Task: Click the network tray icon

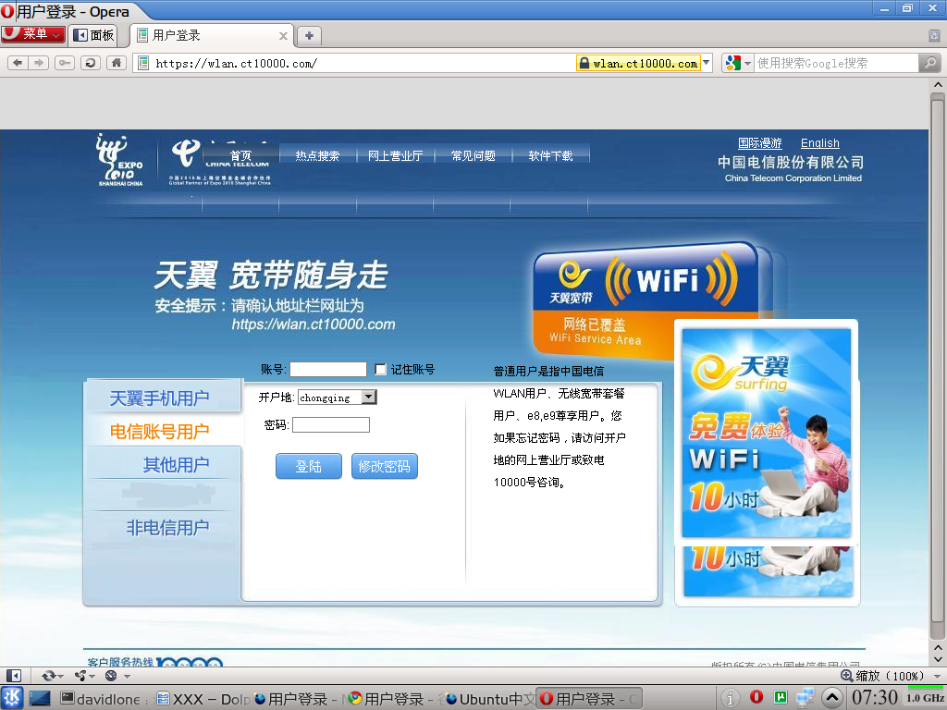Action: [806, 698]
